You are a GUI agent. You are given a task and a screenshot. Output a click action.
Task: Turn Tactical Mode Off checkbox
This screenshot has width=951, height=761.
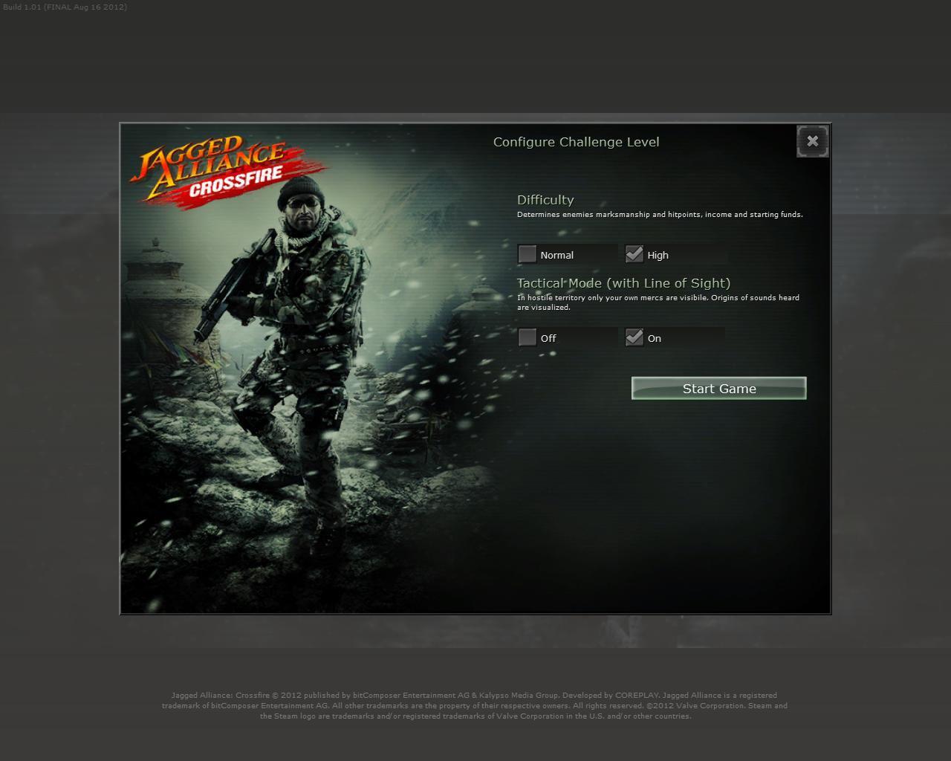pos(528,337)
